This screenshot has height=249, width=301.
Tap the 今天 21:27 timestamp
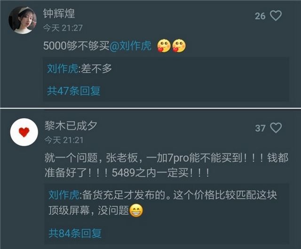[63, 28]
